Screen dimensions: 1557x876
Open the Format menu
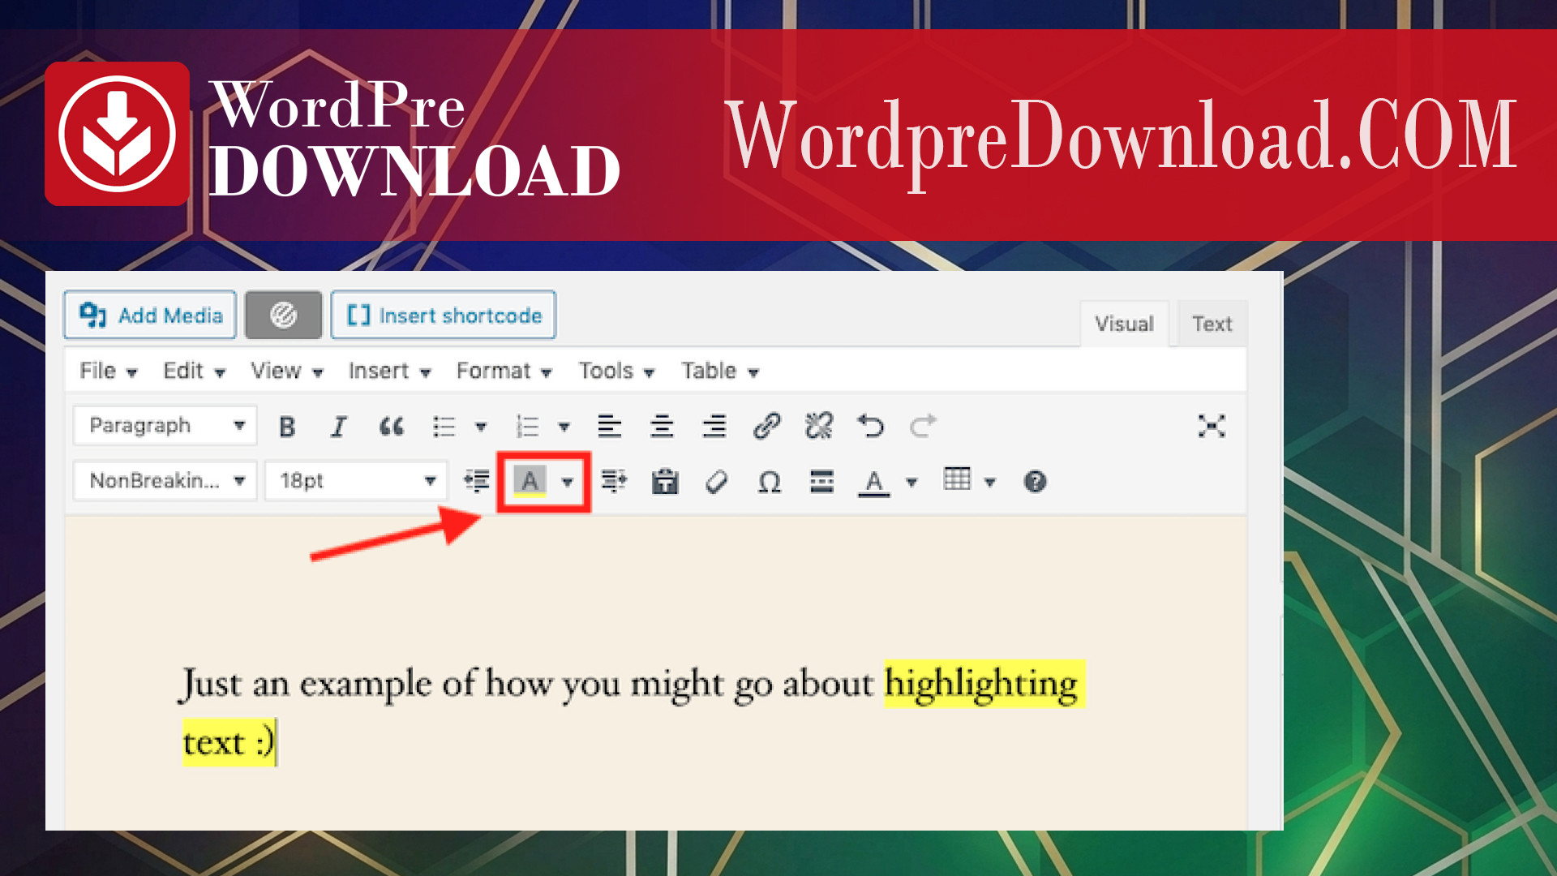[504, 371]
